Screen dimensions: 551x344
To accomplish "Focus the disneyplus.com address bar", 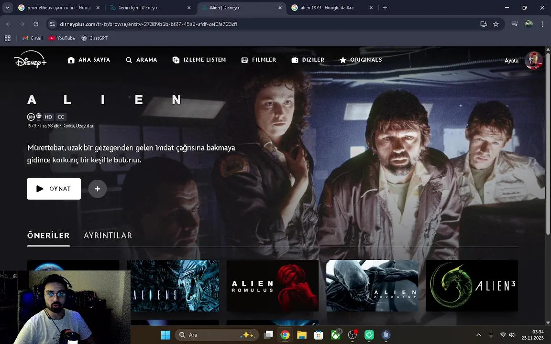I will 267,24.
